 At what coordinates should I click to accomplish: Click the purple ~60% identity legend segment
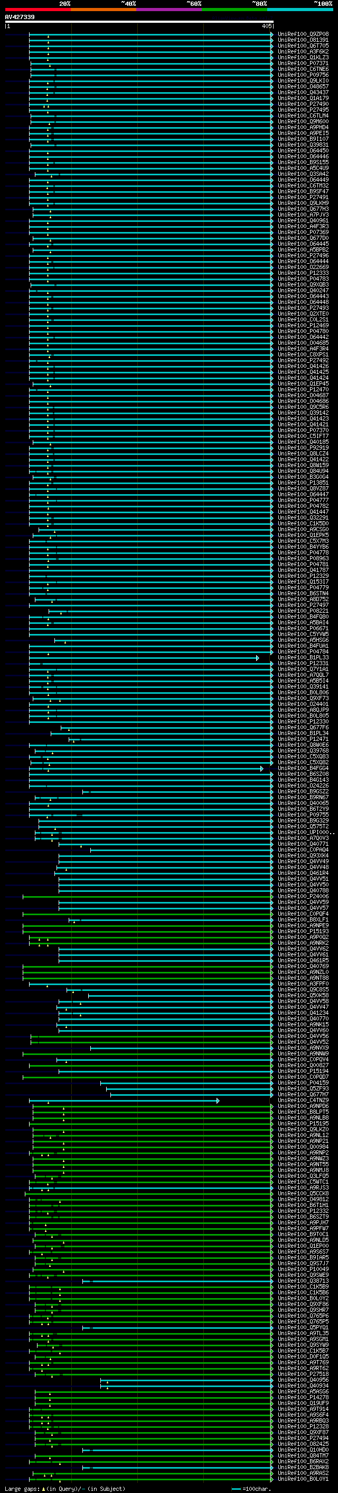[168, 10]
